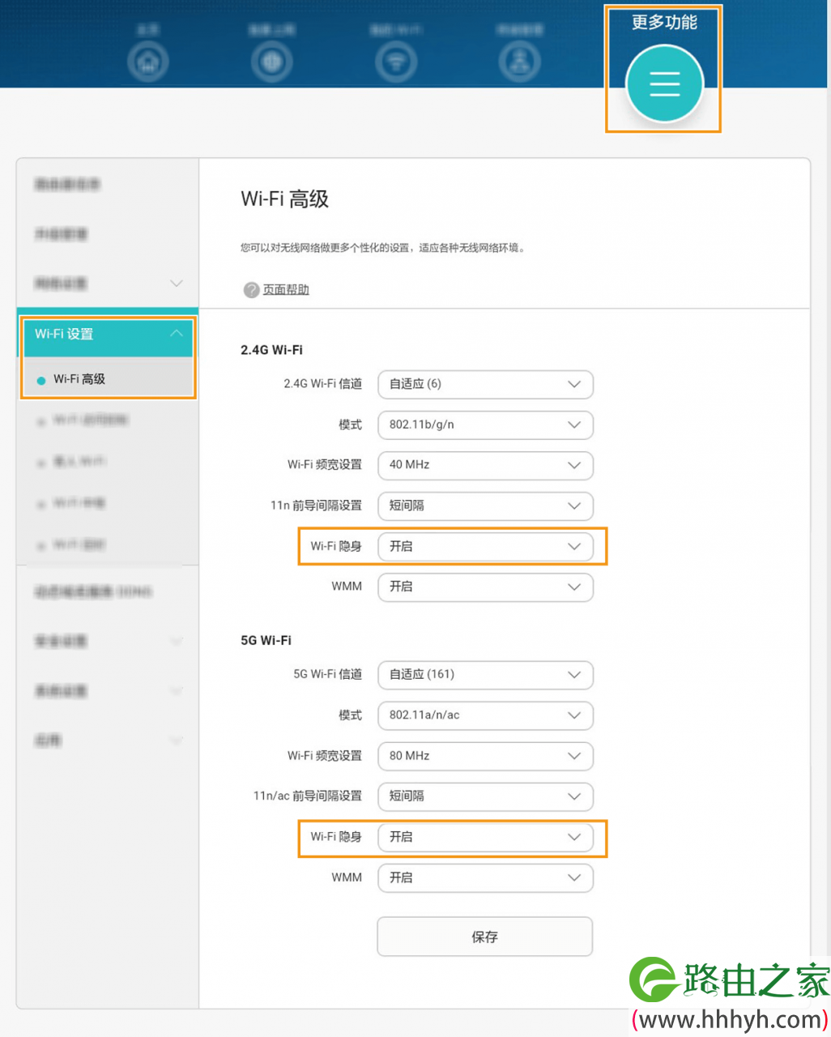Click the 11n 前导间隔设置 label
This screenshot has height=1037, width=831.
[x=316, y=506]
